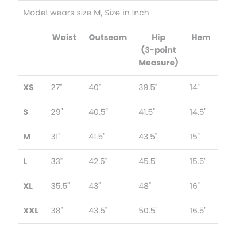The height and width of the screenshot is (237, 247).
Task: Select the XXL size row label
Action: point(31,211)
